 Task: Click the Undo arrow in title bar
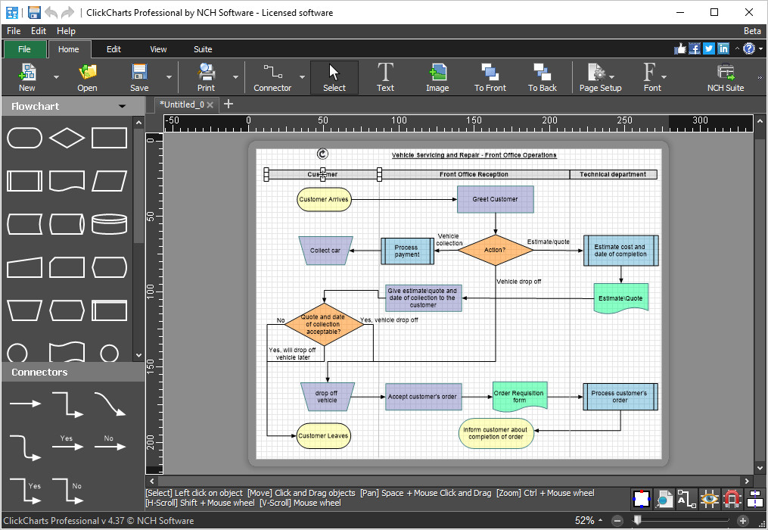(51, 12)
